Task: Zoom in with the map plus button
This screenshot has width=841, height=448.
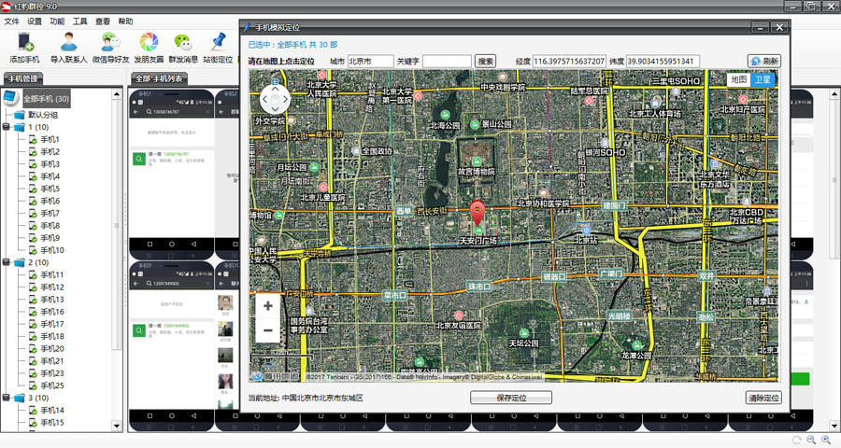Action: (x=267, y=306)
